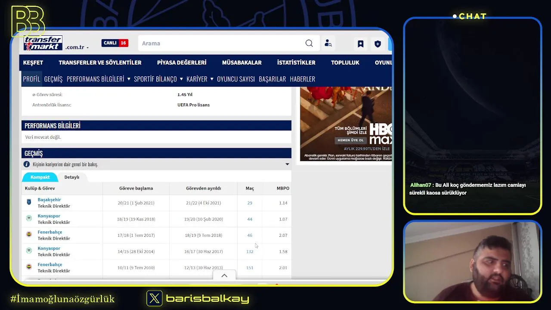Select the OYUNCU SAYISI tab
Image resolution: width=551 pixels, height=310 pixels.
coord(236,79)
